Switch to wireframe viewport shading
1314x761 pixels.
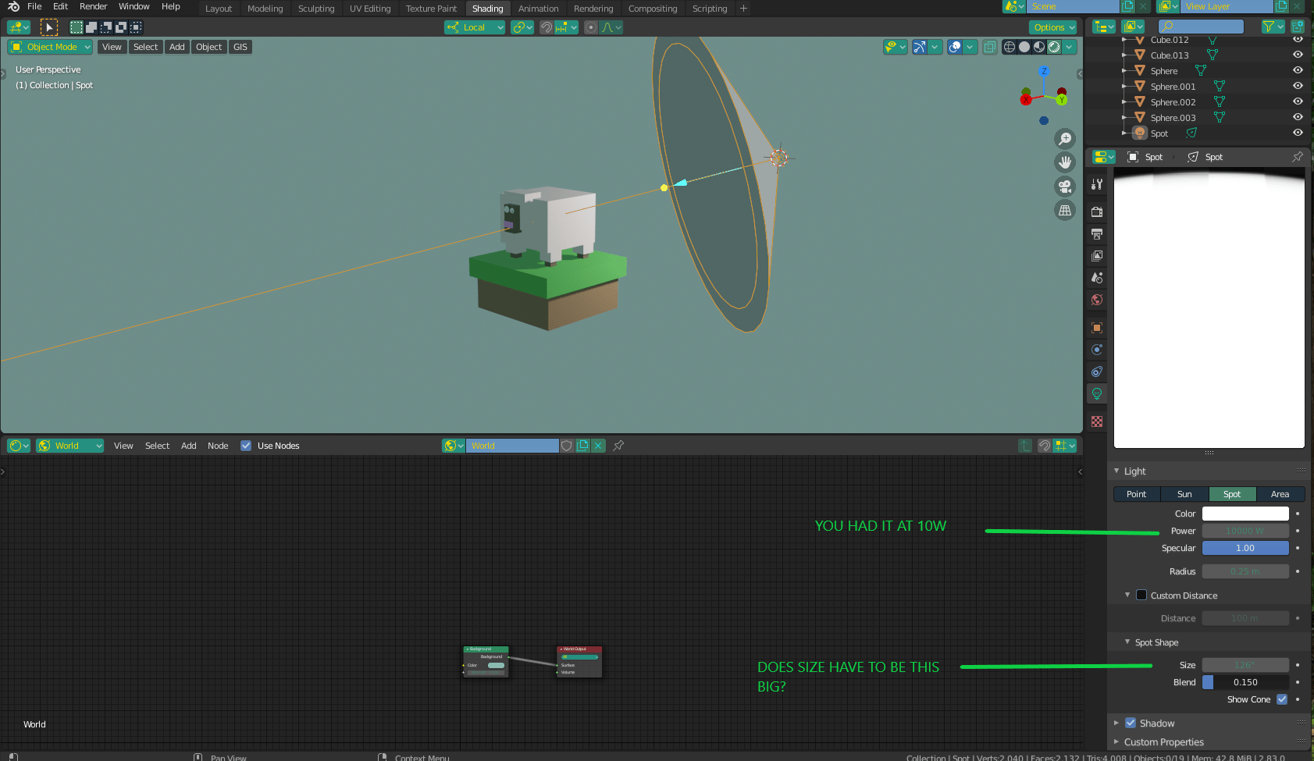point(1010,47)
